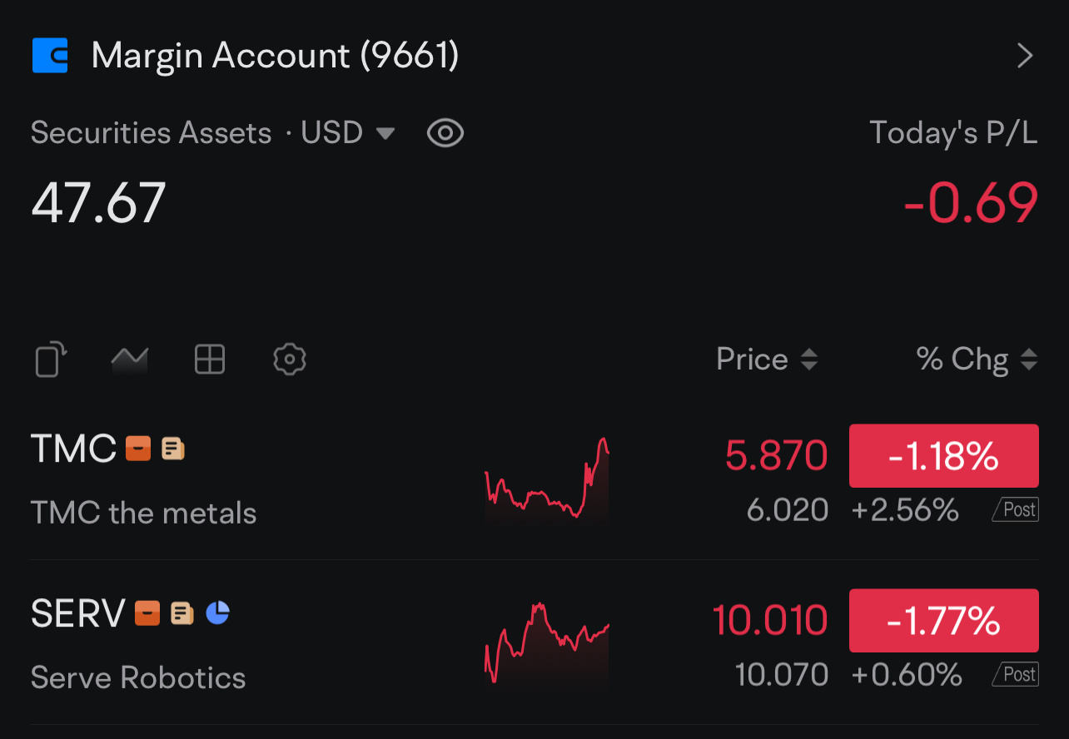Click the orange box icon beside TMC
The image size is (1069, 739).
point(138,449)
